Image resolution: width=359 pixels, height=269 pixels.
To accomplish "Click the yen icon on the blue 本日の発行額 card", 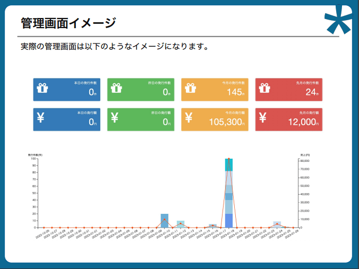I will pyautogui.click(x=40, y=118).
